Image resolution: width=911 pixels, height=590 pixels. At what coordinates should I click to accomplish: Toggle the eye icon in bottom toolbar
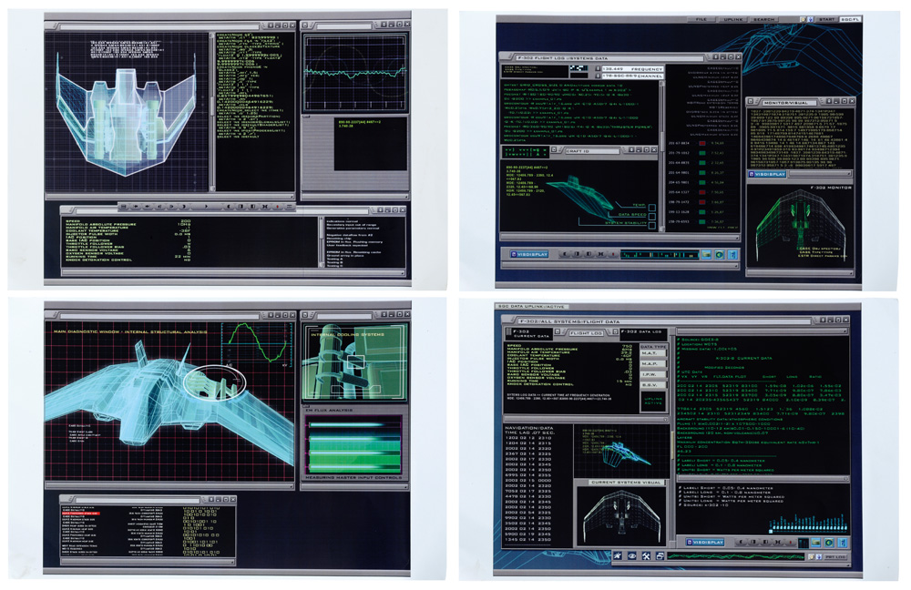(631, 556)
